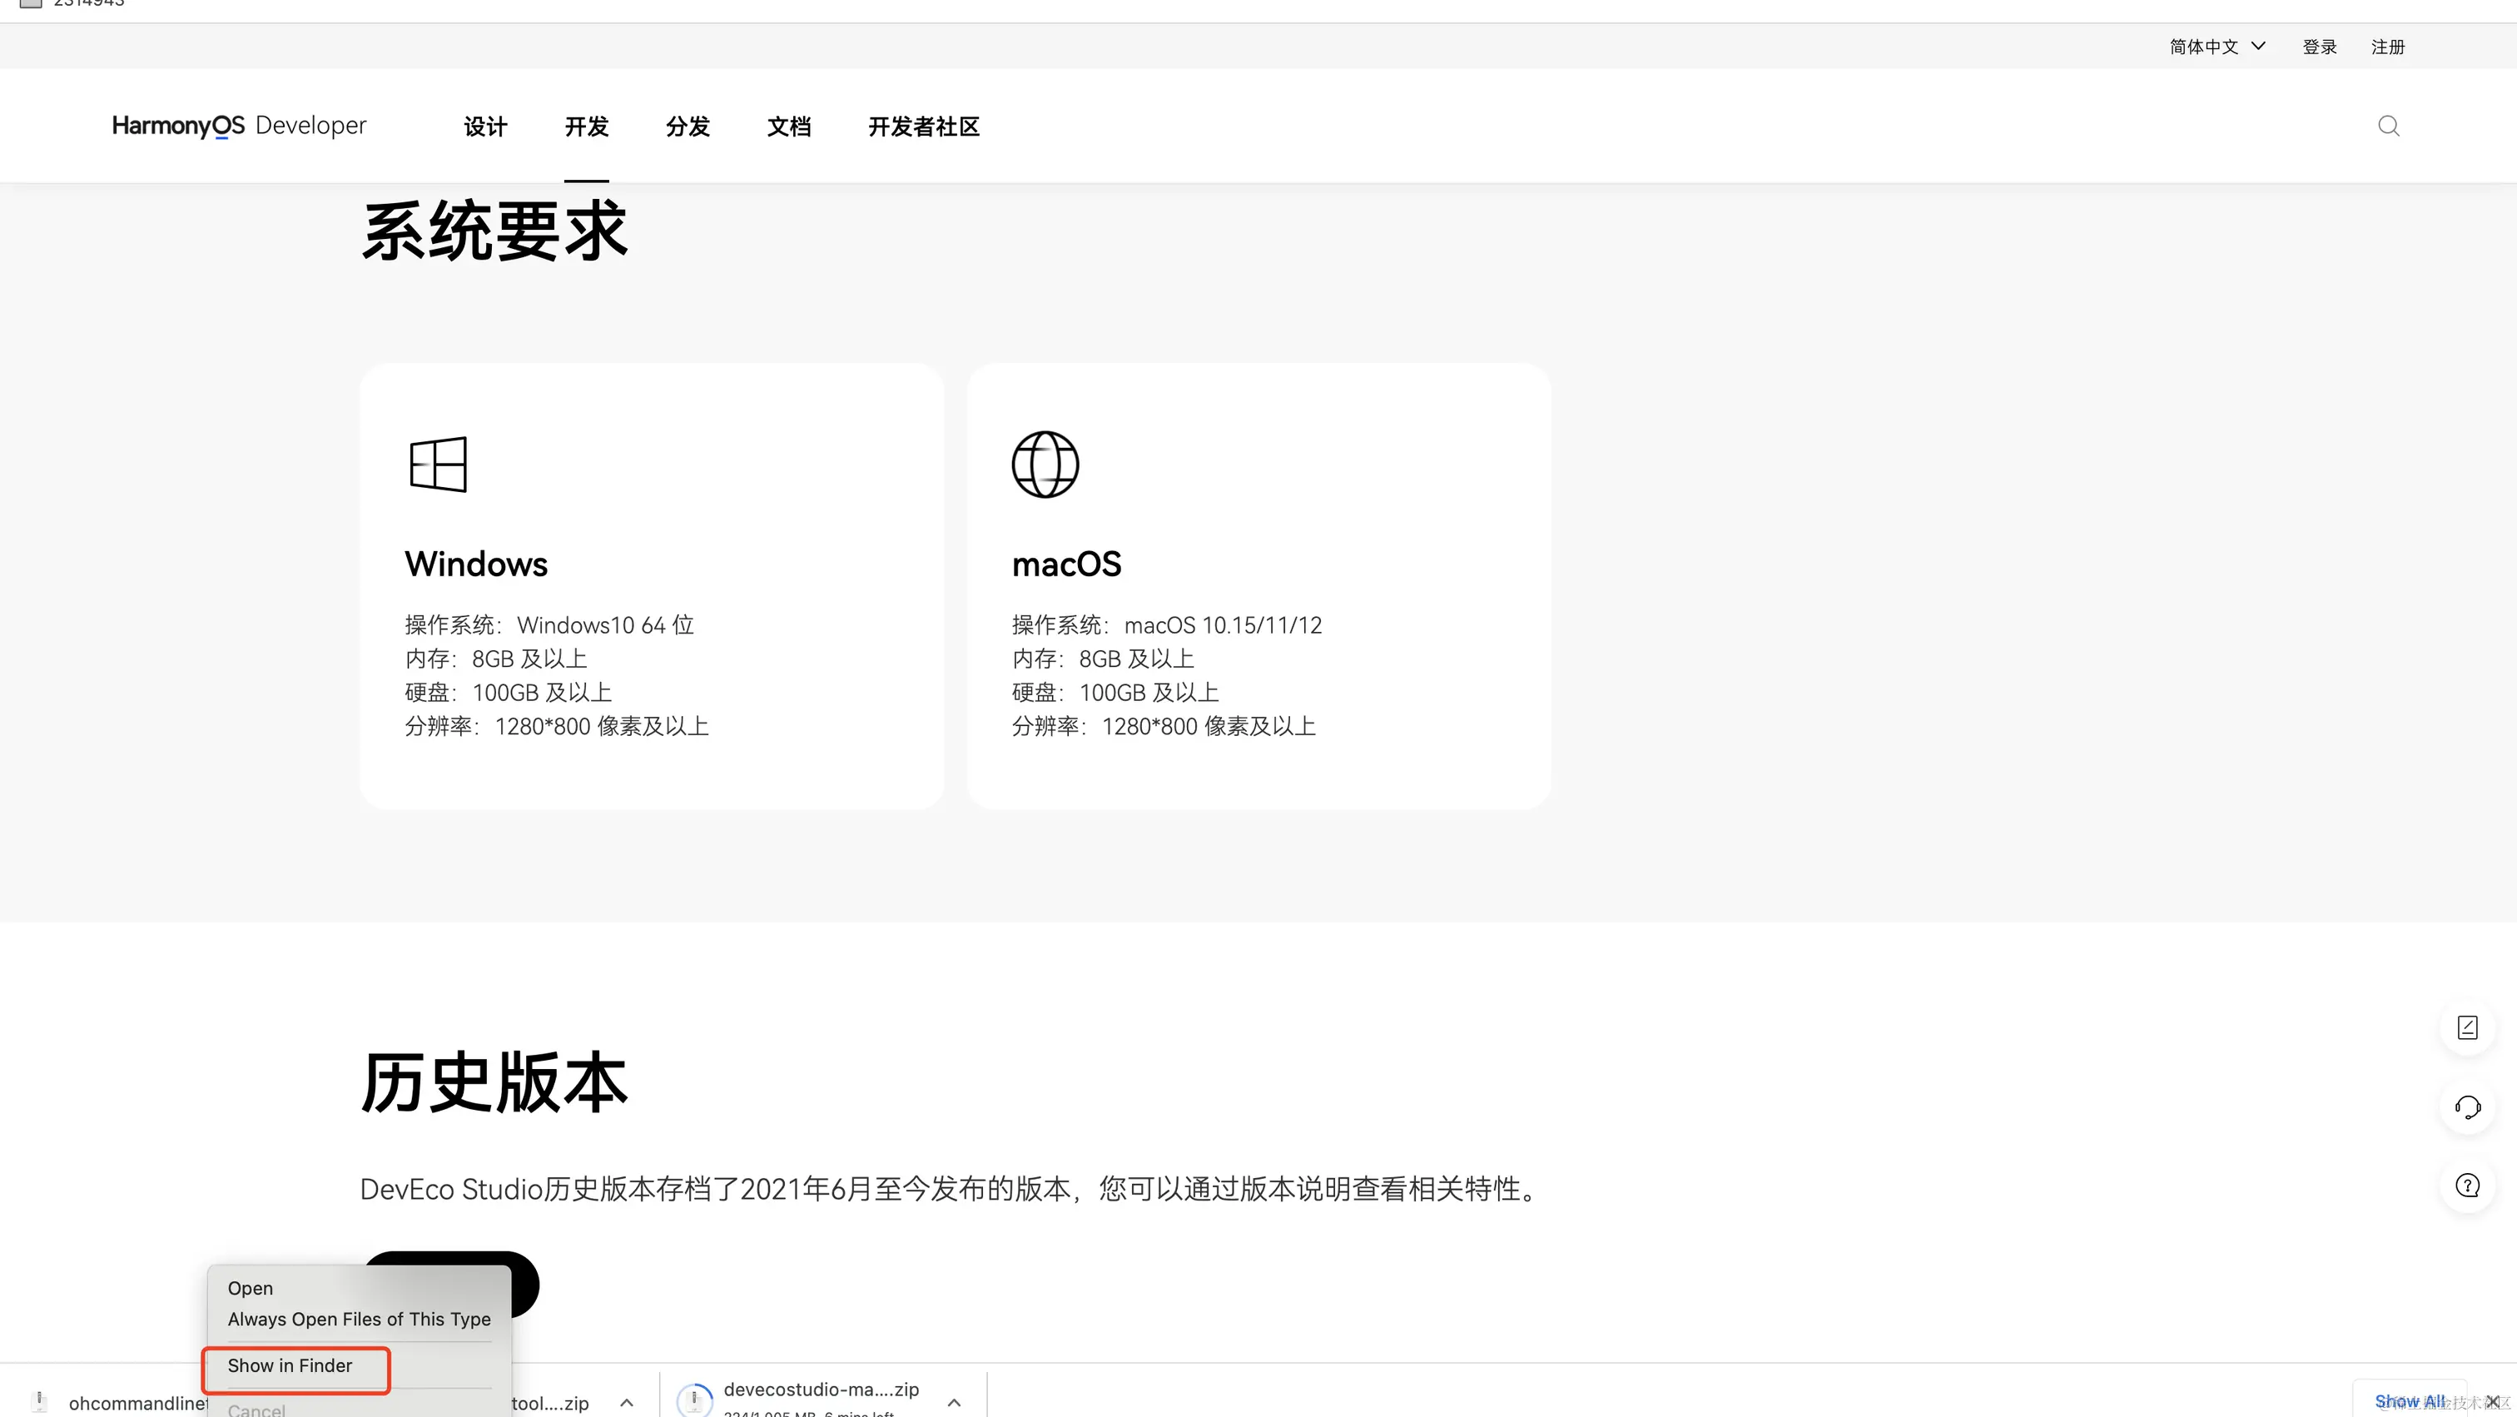Image resolution: width=2517 pixels, height=1417 pixels.
Task: Toggle chevron menu of the tool zip download
Action: 626,1402
